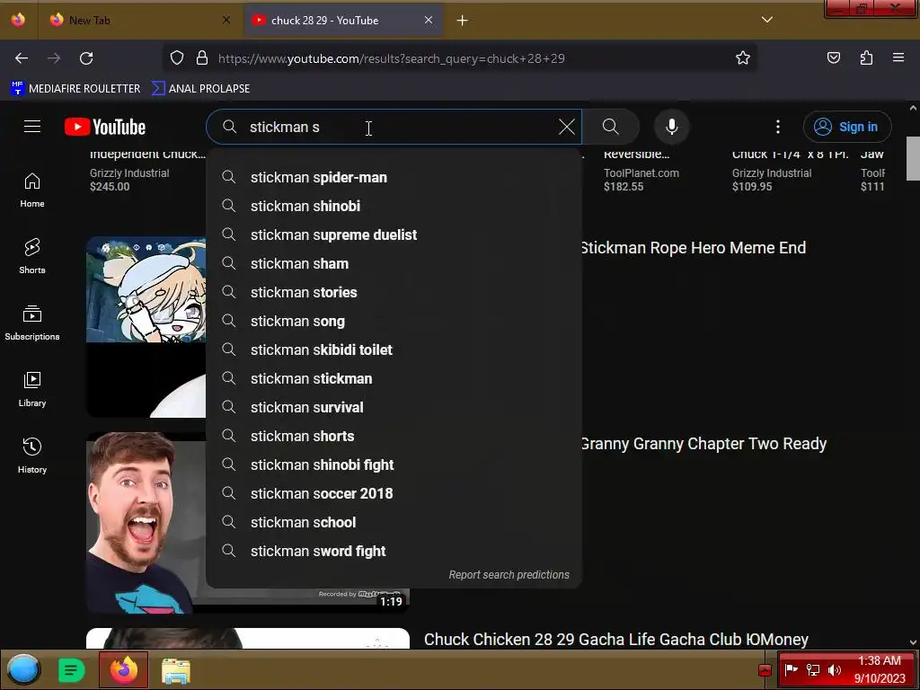Choose suggestion stickman school

394,522
